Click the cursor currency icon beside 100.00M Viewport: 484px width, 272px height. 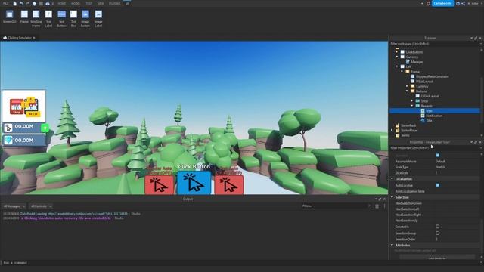click(x=8, y=128)
